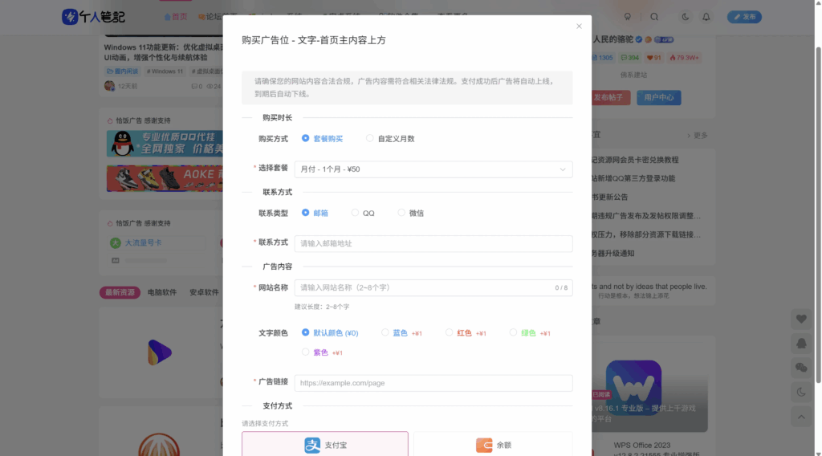Switch to the 电脑软件 tab
The height and width of the screenshot is (456, 822).
[161, 292]
